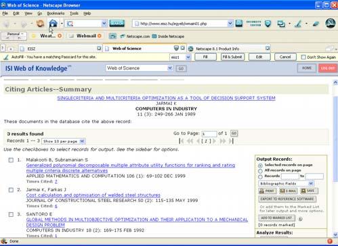Open the Webmail toolbar item

85,36
